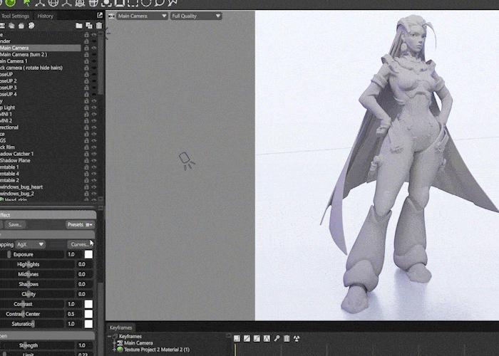Viewport: 499px width, 356px height.
Task: Open the AgX tone mapping dropdown
Action: point(31,244)
